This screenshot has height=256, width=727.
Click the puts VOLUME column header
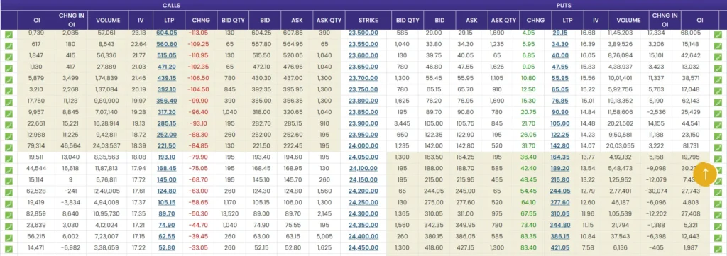(628, 21)
